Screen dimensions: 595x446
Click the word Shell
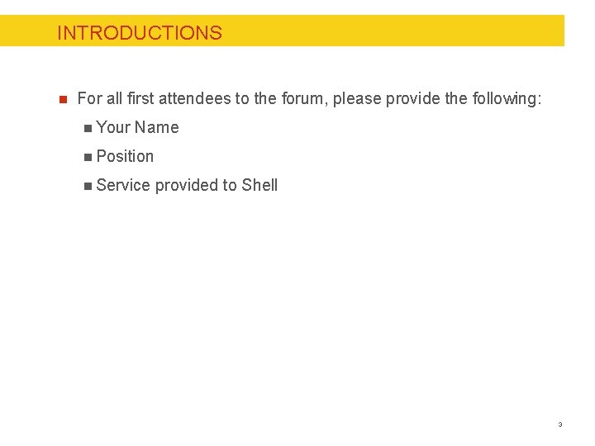click(x=259, y=185)
